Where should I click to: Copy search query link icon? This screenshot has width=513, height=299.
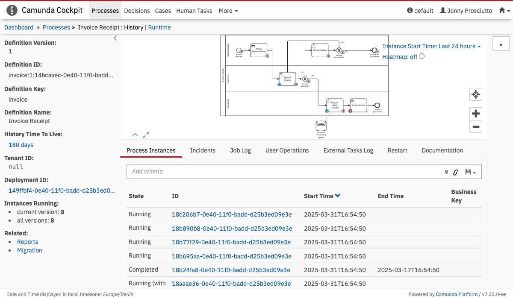456,172
